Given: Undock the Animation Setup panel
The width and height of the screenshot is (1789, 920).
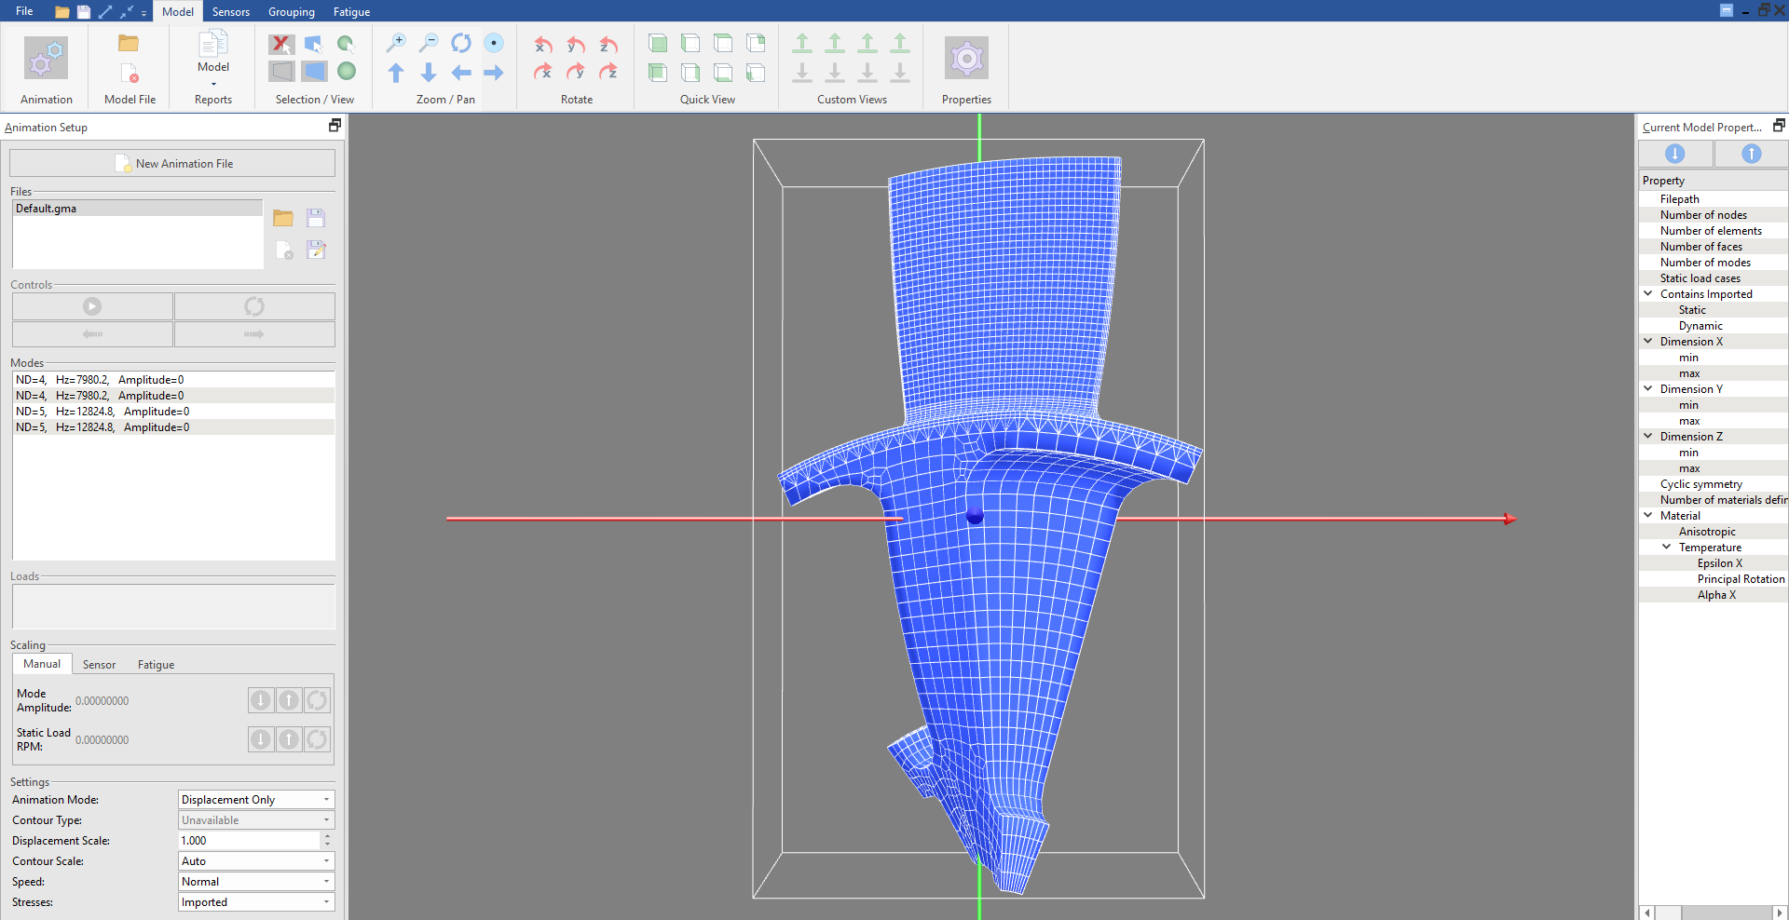Looking at the screenshot, I should 335,125.
